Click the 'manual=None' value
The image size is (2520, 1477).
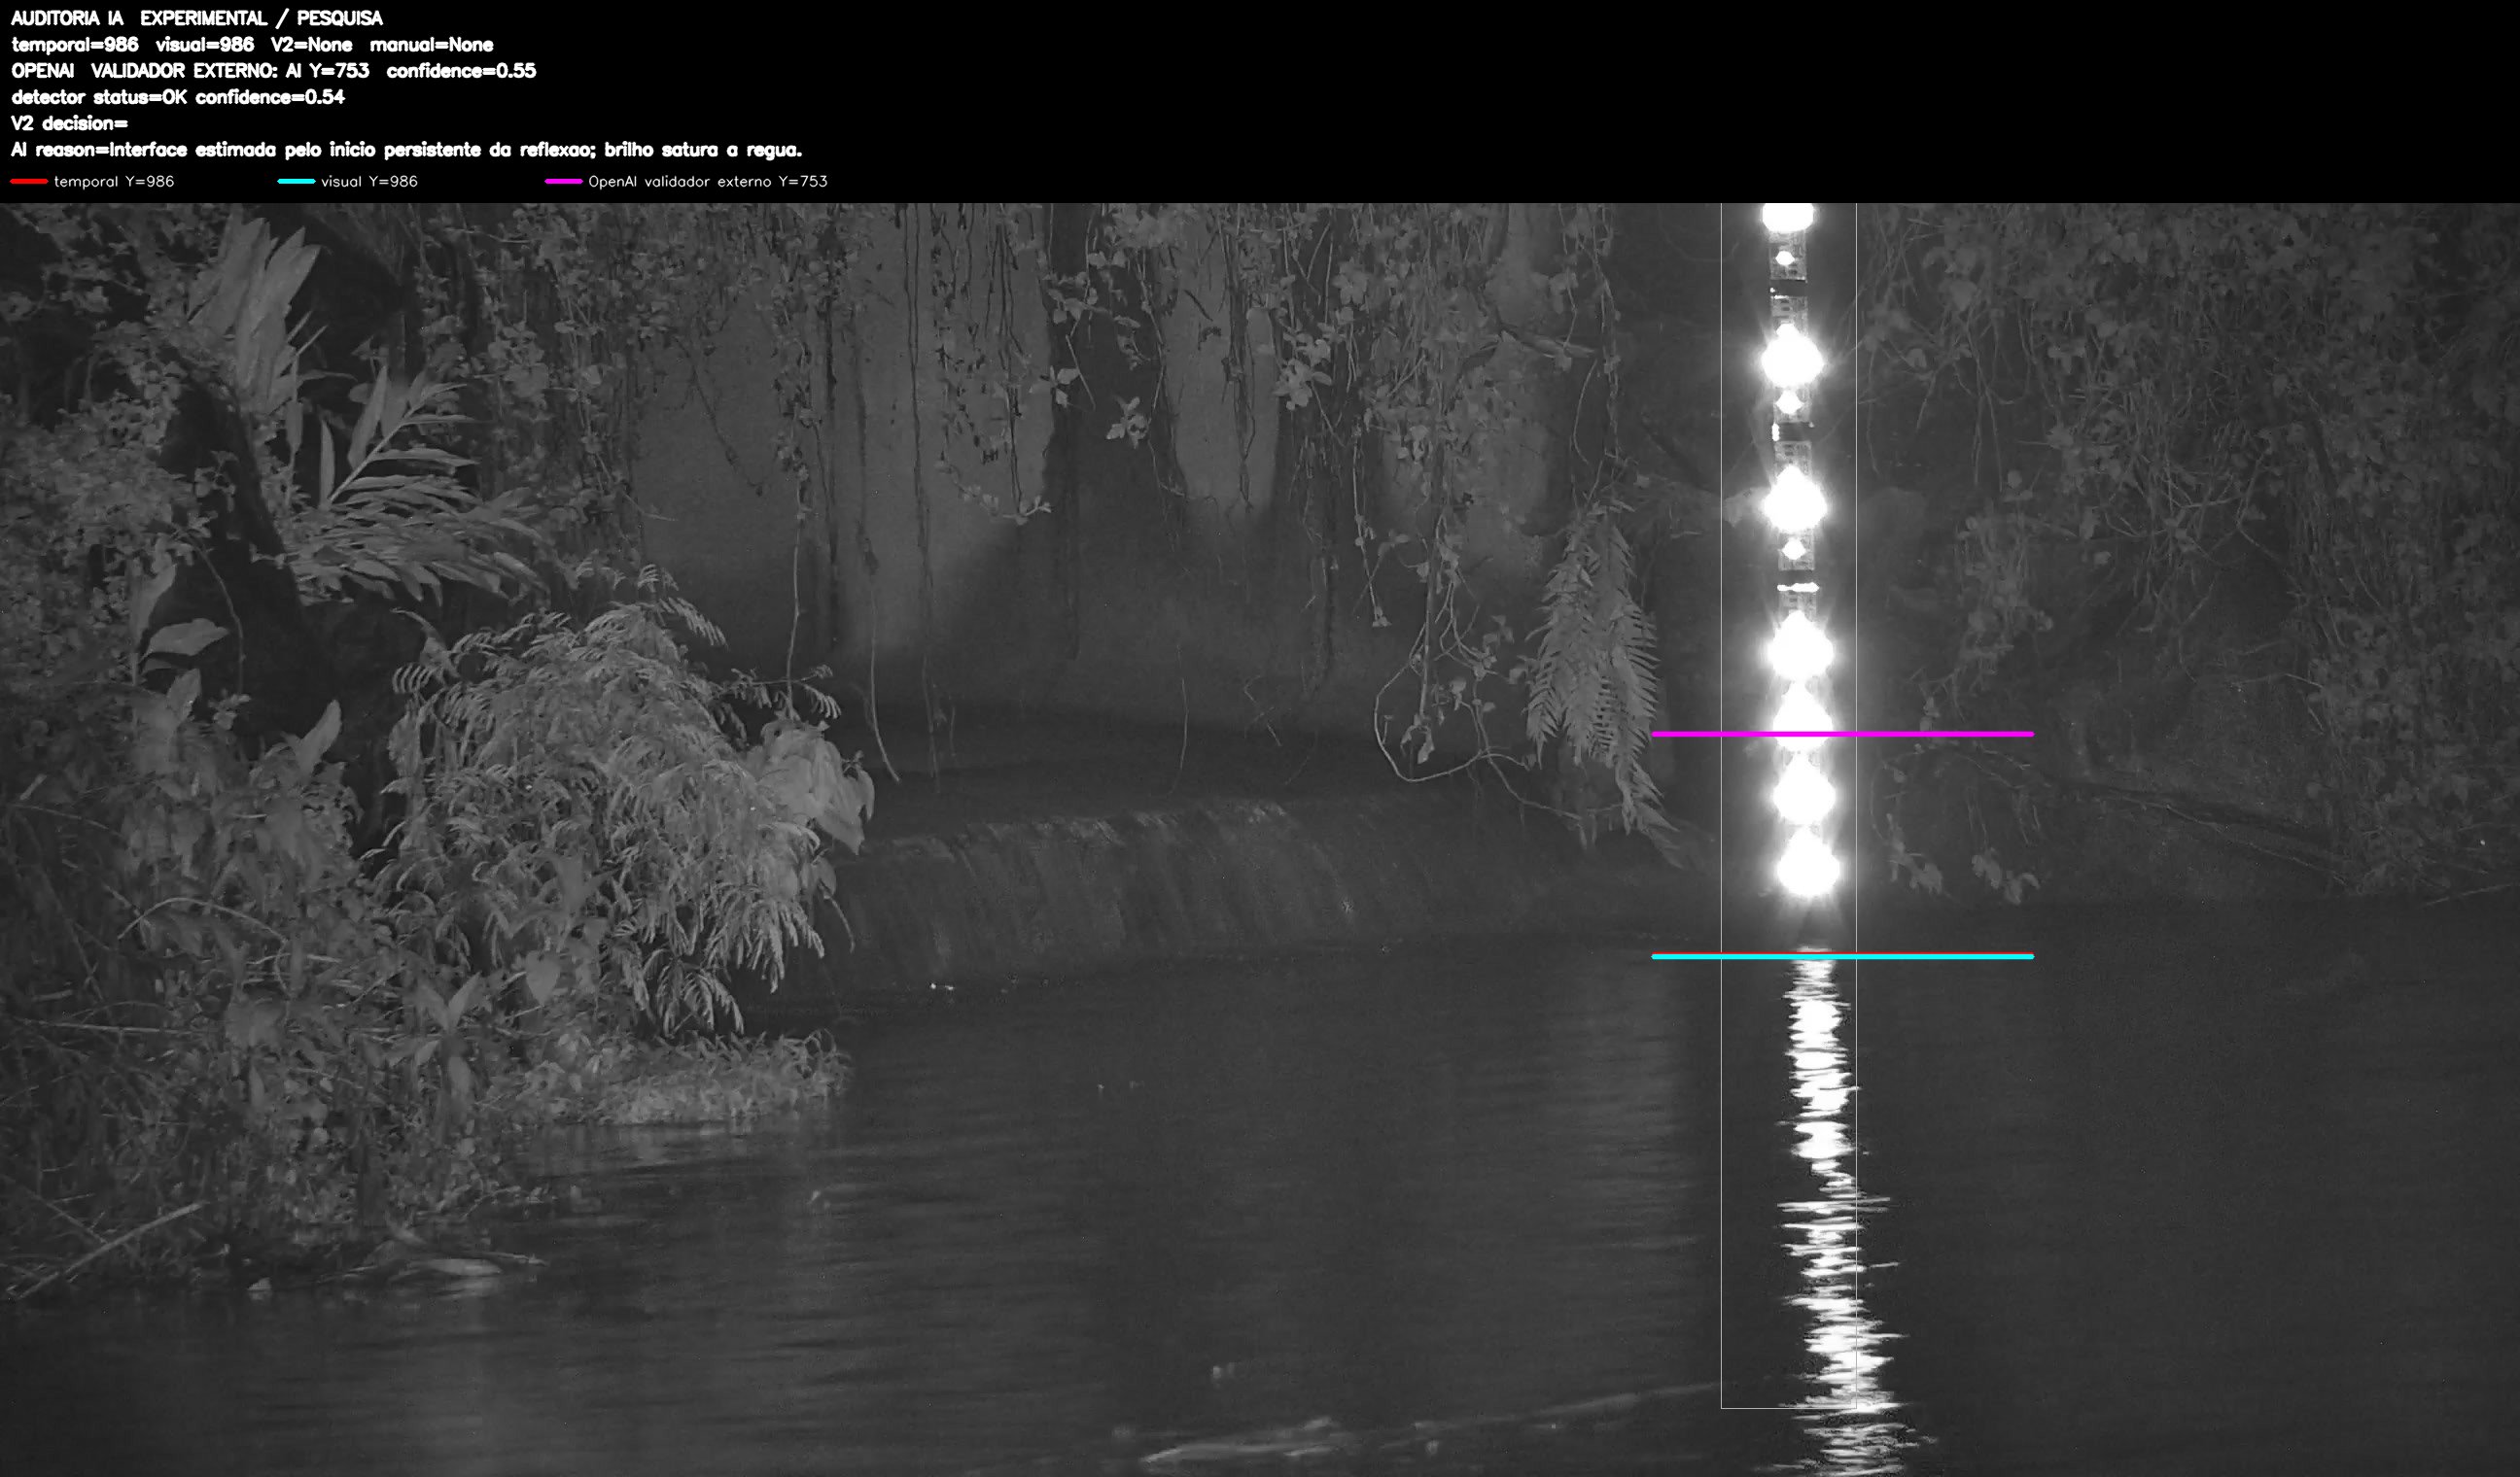[x=431, y=45]
